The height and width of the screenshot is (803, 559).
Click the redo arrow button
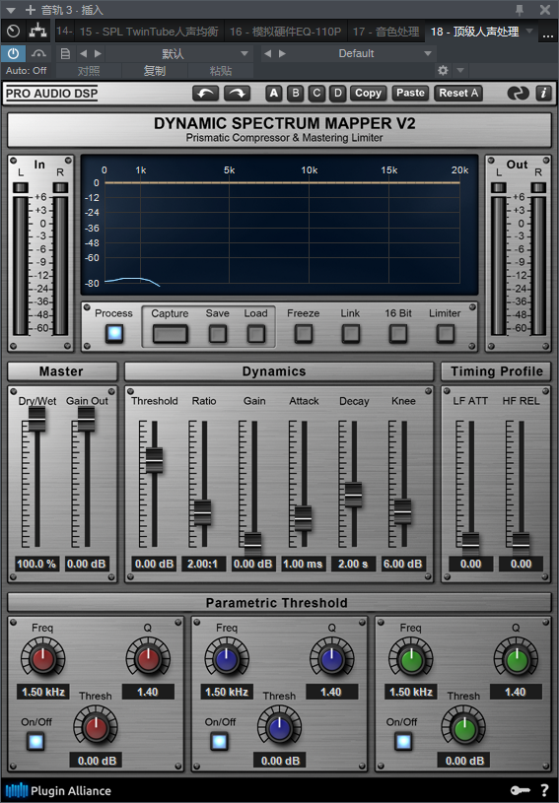pos(238,94)
